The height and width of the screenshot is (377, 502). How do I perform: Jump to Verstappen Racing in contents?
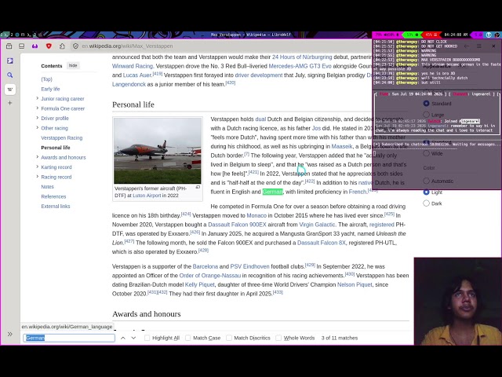(x=62, y=138)
